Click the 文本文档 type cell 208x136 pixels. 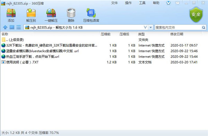coord(145,62)
